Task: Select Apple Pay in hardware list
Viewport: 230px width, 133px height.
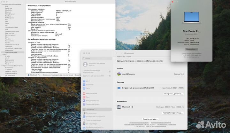Action: (x=9, y=8)
